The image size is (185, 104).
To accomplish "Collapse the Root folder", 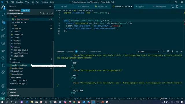I will point(15,25).
